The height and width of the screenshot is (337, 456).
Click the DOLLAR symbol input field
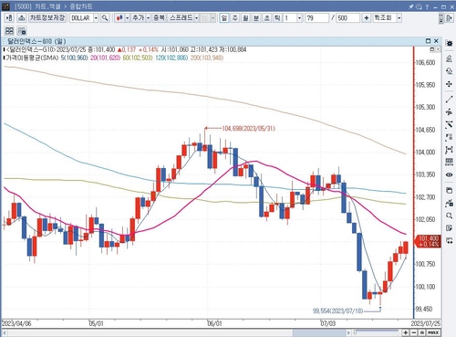coord(81,18)
